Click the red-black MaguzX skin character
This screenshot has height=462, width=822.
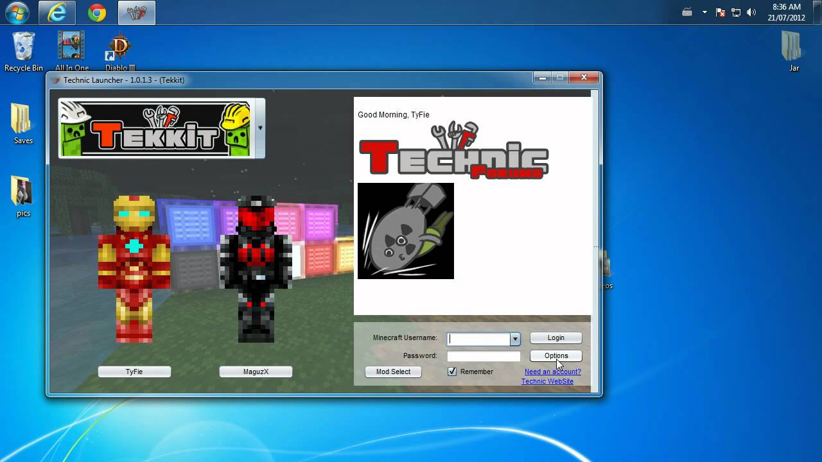[256, 269]
